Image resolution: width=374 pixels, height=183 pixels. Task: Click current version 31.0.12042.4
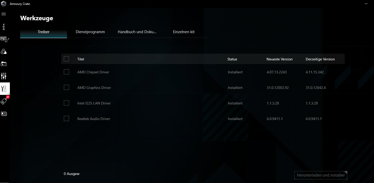316,88
